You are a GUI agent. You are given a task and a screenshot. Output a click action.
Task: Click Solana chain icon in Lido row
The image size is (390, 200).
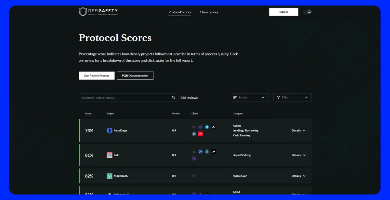[207, 152]
